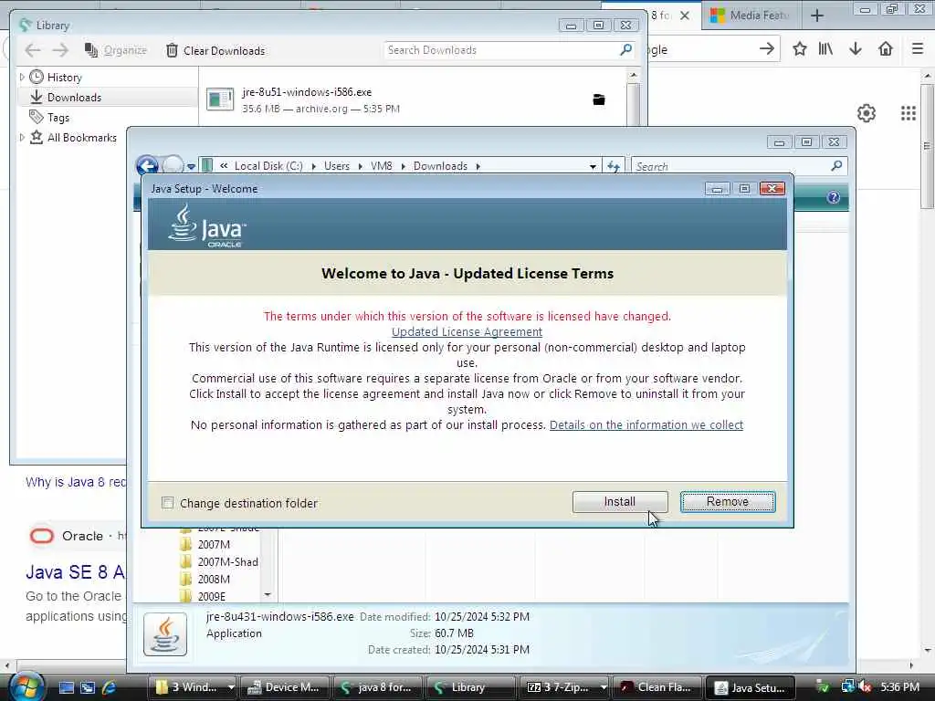Viewport: 935px width, 701px height.
Task: Click the Explorer refresh icon
Action: [x=614, y=167]
